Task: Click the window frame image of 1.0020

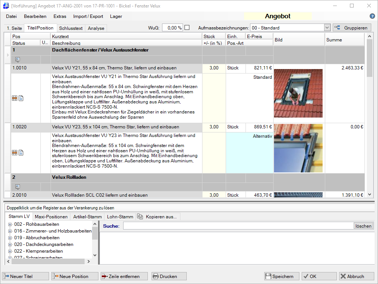Action: 298,148
